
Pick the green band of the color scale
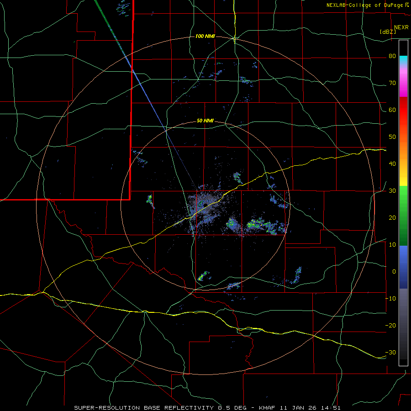[403, 216]
